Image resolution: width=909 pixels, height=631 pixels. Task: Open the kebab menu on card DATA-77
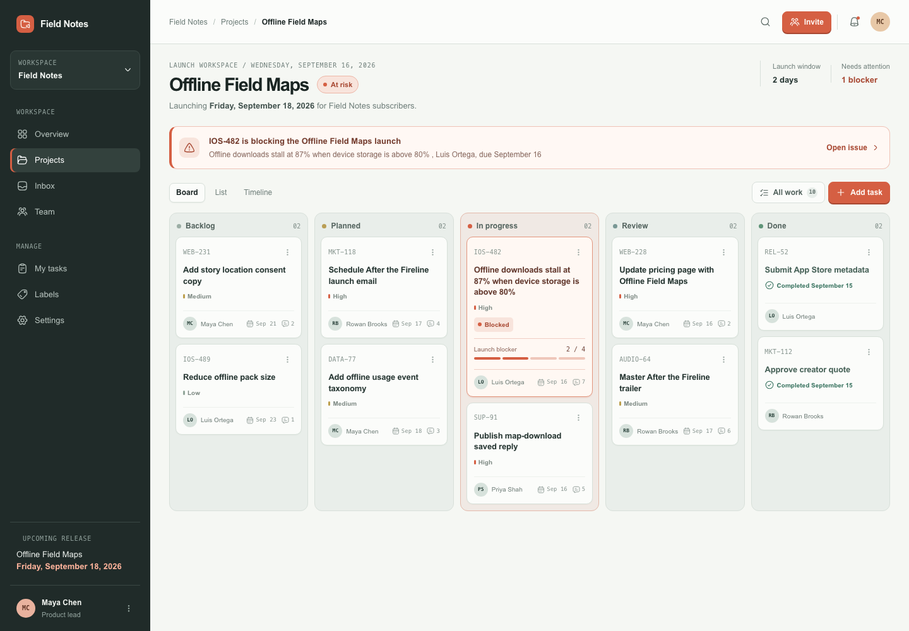(432, 360)
